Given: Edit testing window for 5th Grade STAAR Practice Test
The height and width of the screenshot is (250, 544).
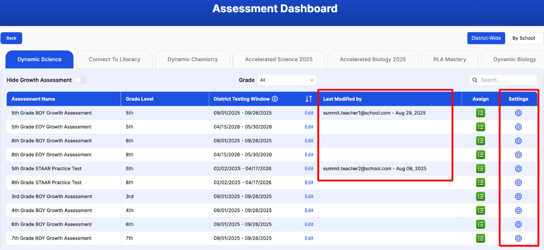Looking at the screenshot, I should (309, 169).
